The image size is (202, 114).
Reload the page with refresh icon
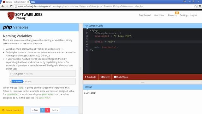click(x=11, y=6)
